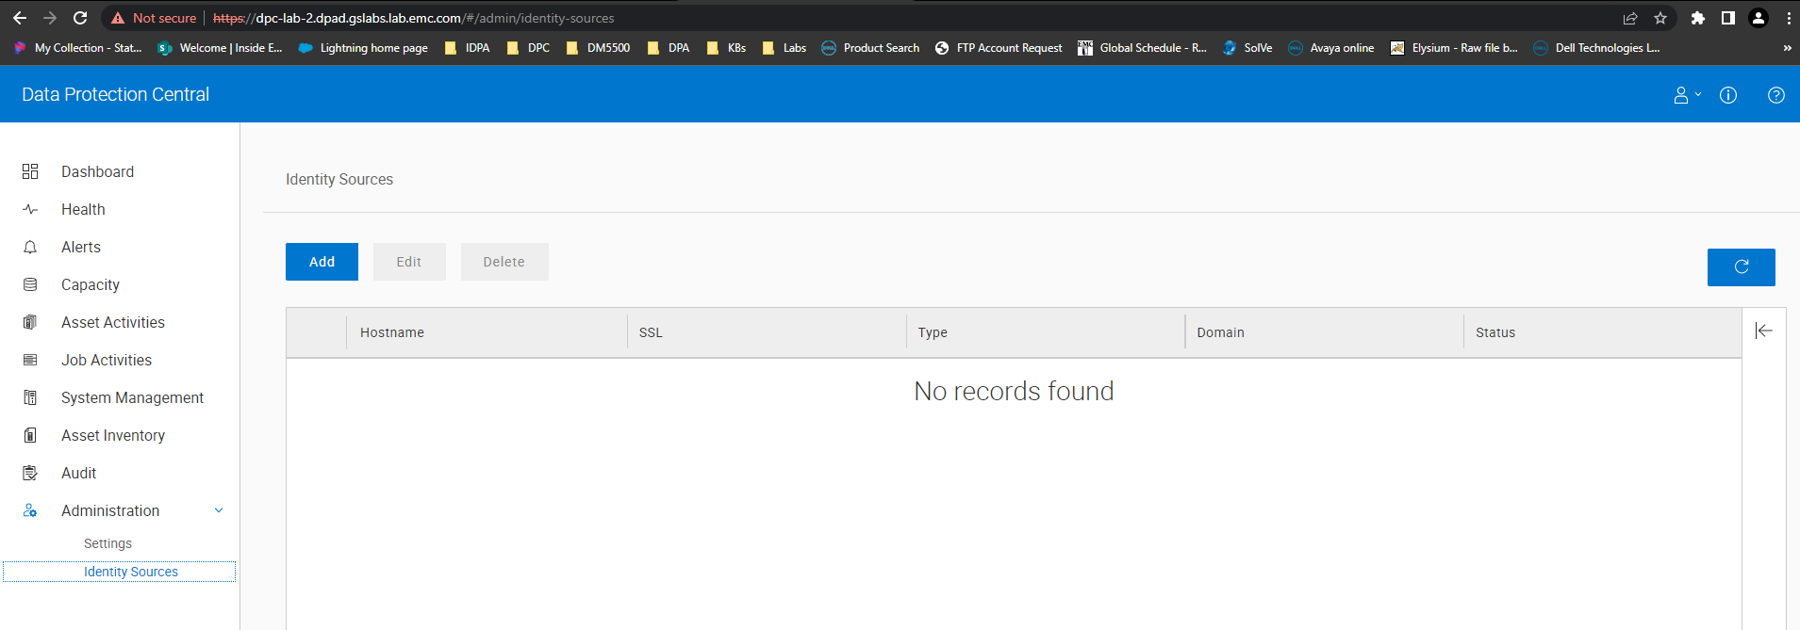Click the Not secure warning

[154, 18]
